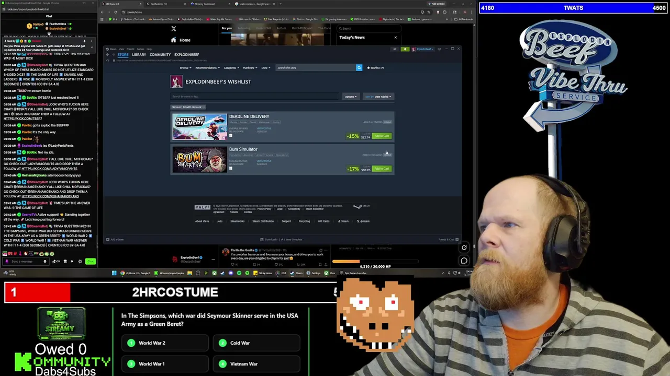This screenshot has width=670, height=376.
Task: Click the orange HP progress bar
Action: [375, 262]
